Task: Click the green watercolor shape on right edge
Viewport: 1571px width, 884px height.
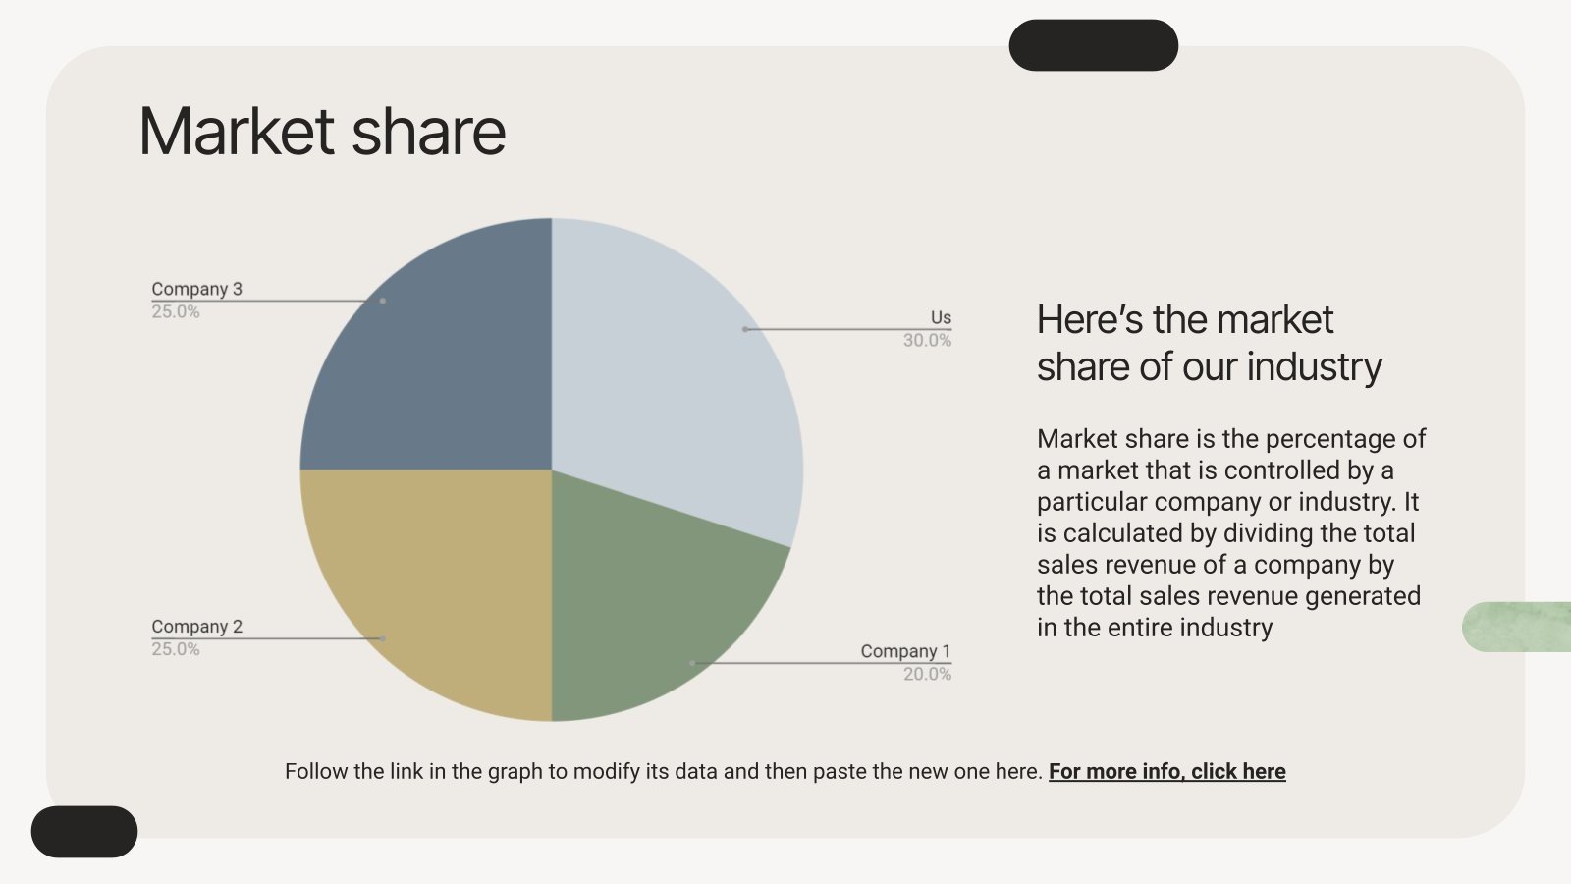Action: point(1517,627)
